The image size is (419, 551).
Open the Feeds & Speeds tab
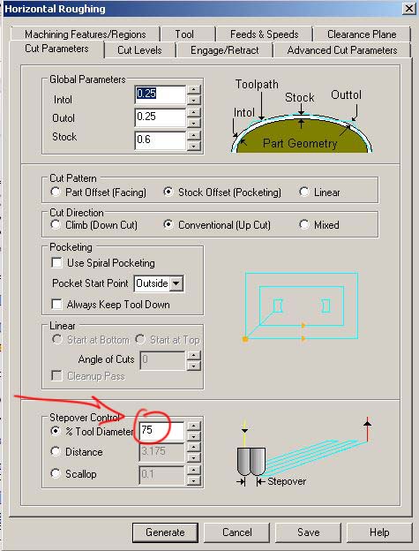coord(265,34)
